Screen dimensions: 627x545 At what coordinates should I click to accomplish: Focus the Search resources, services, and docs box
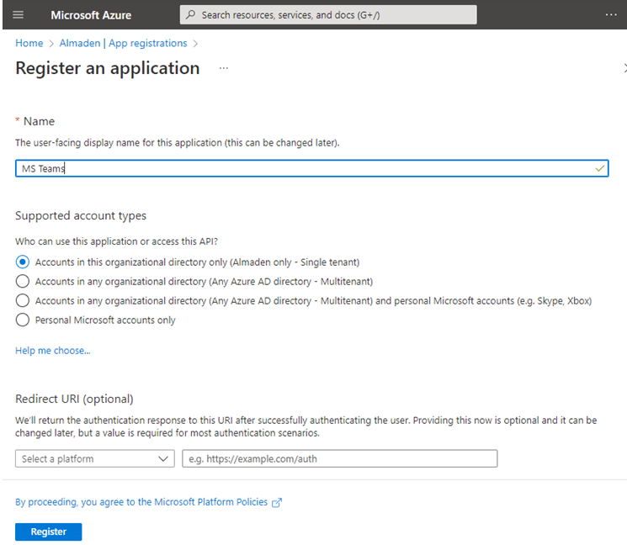(x=328, y=15)
